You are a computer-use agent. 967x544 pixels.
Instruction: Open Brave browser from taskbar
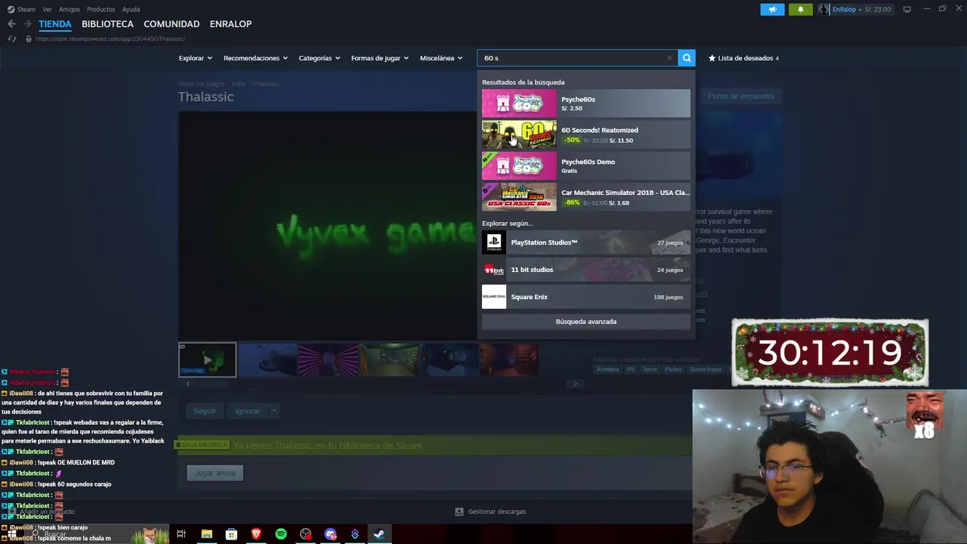[x=256, y=534]
